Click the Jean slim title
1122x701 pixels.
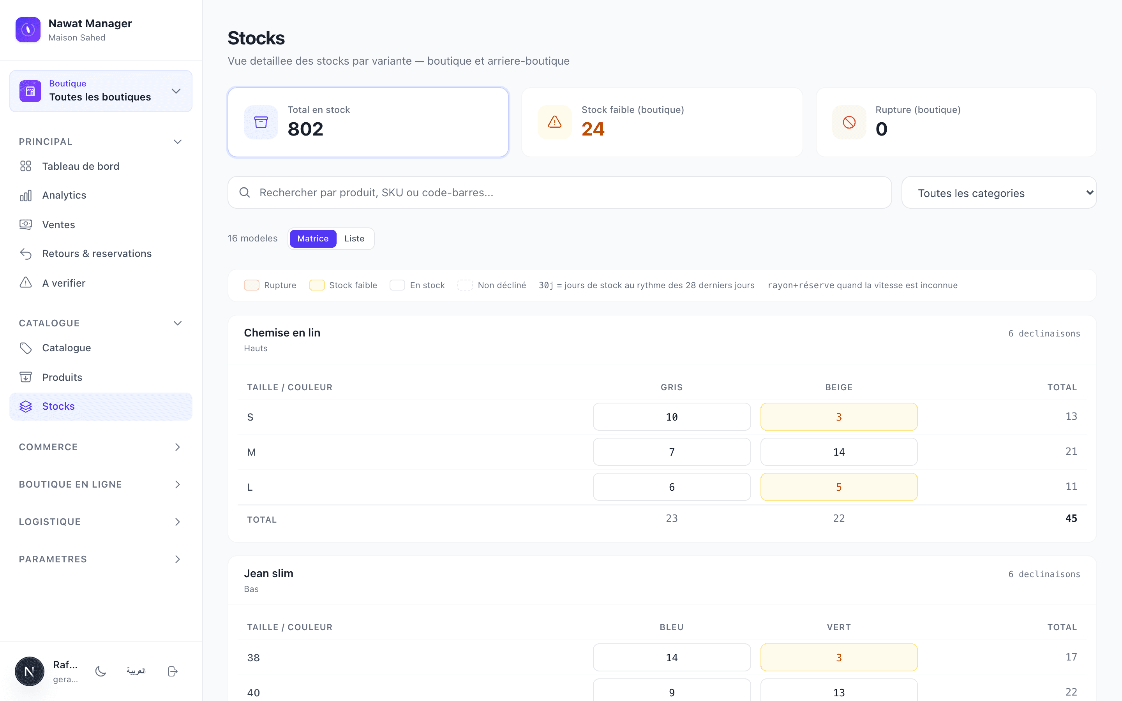(268, 574)
